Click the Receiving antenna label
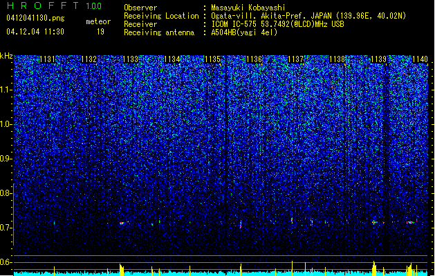This screenshot has width=435, height=276. coord(159,32)
